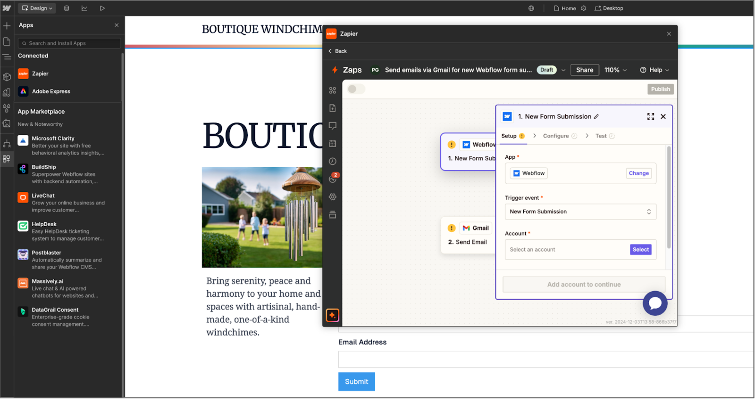Open the Logic flow icon in sidebar
Image resolution: width=755 pixels, height=399 pixels.
pyautogui.click(x=7, y=143)
